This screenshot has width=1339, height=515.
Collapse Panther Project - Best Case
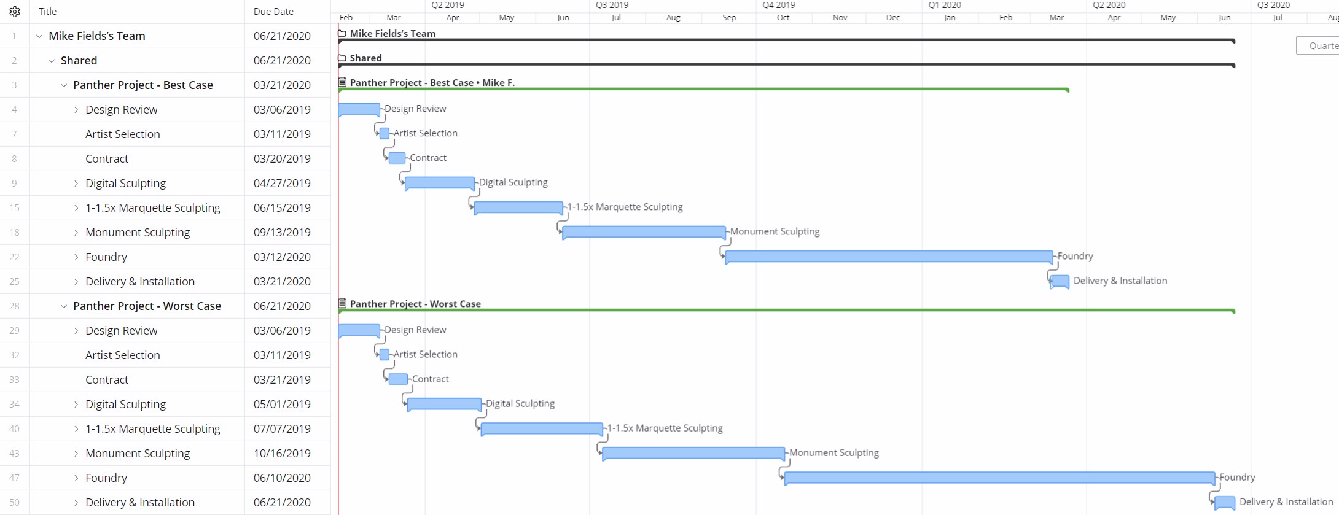(x=64, y=85)
